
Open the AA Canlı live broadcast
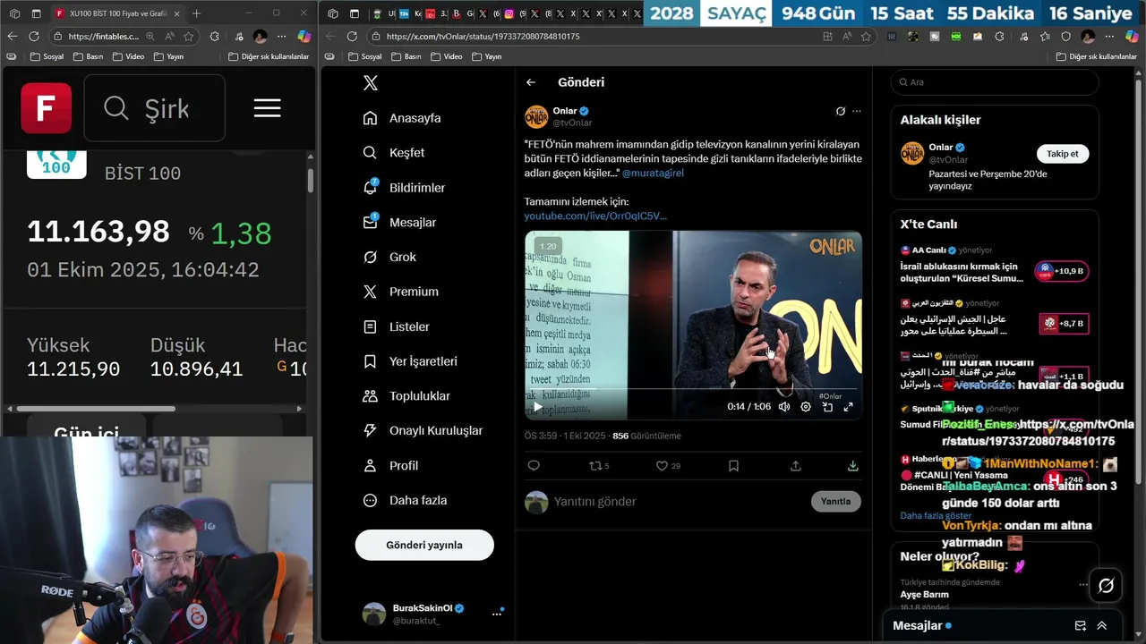click(x=994, y=267)
